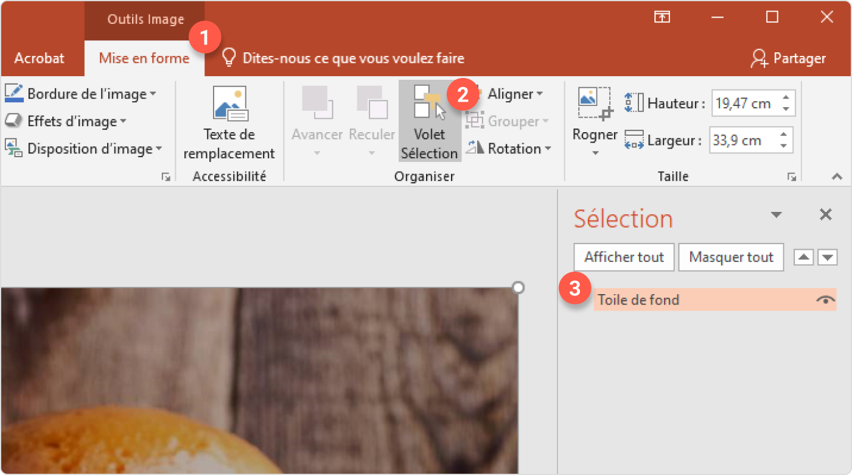Click the Afficher tout button
Screen dimensions: 852x475
tap(624, 257)
